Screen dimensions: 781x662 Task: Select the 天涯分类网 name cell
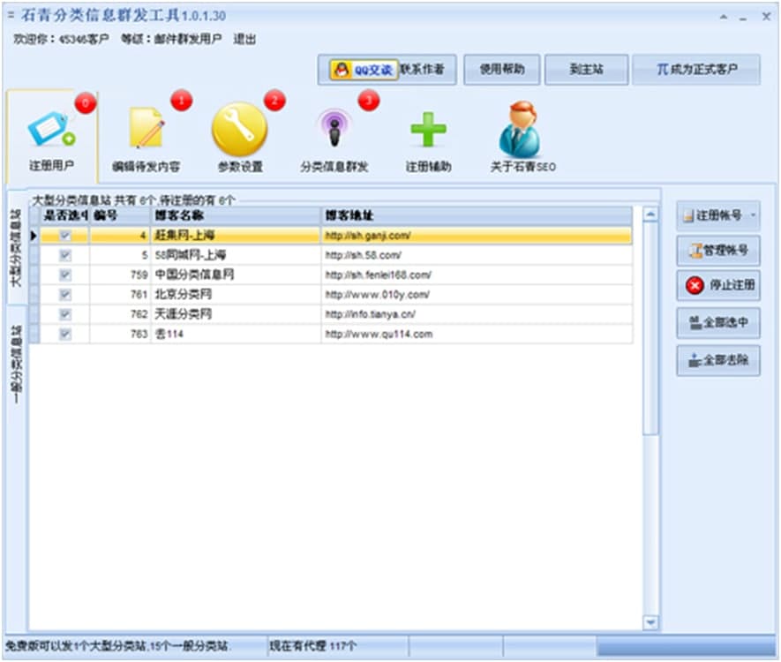tap(236, 314)
